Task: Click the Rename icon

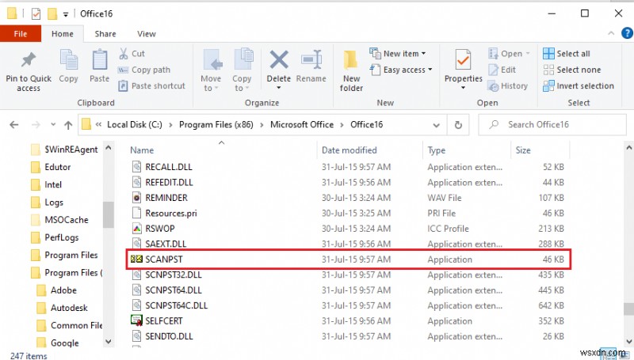Action: click(311, 60)
